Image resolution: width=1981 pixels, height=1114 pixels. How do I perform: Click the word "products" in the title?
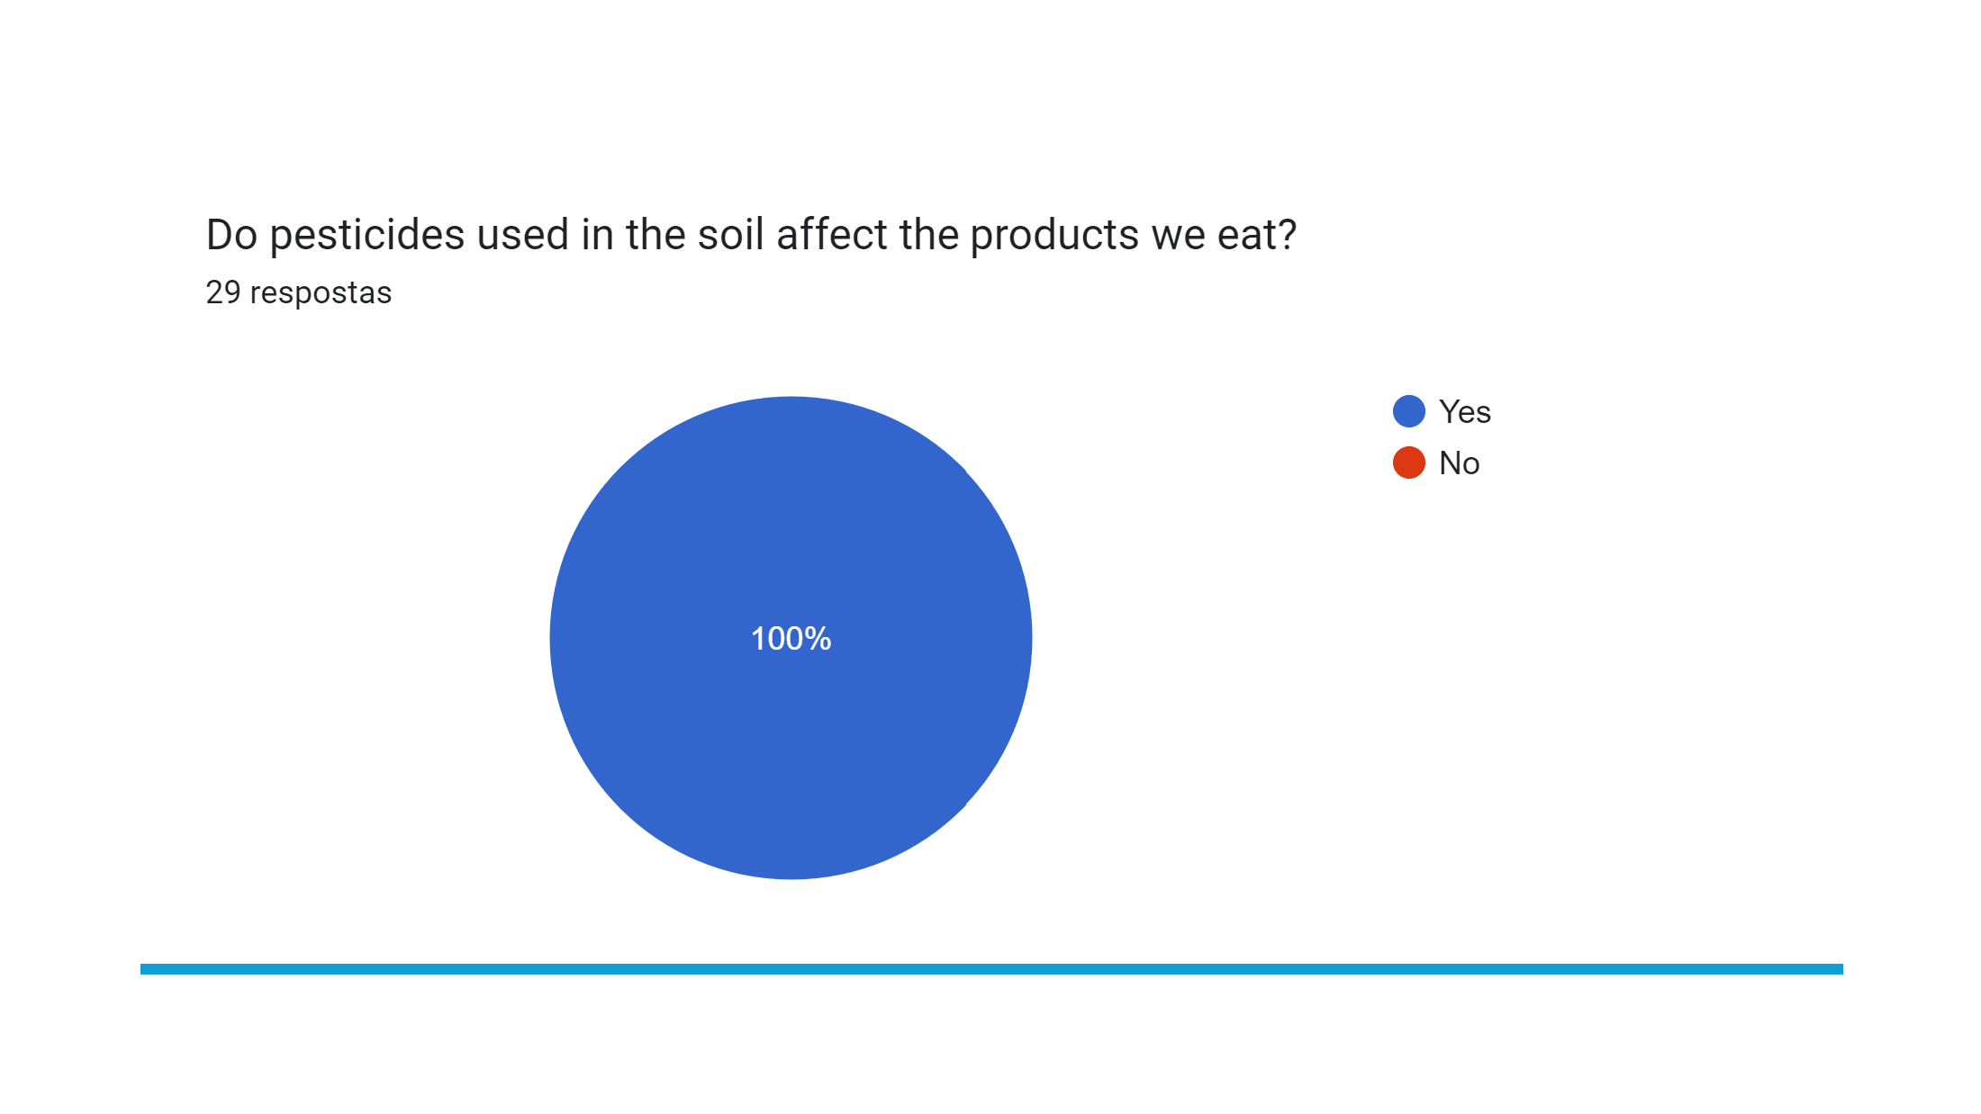point(1054,236)
